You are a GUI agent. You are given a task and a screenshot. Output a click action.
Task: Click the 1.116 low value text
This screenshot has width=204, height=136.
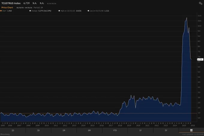point(107,11)
